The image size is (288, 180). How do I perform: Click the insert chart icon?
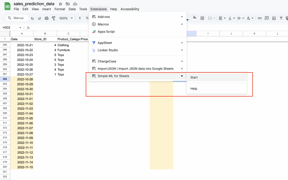click(274, 18)
